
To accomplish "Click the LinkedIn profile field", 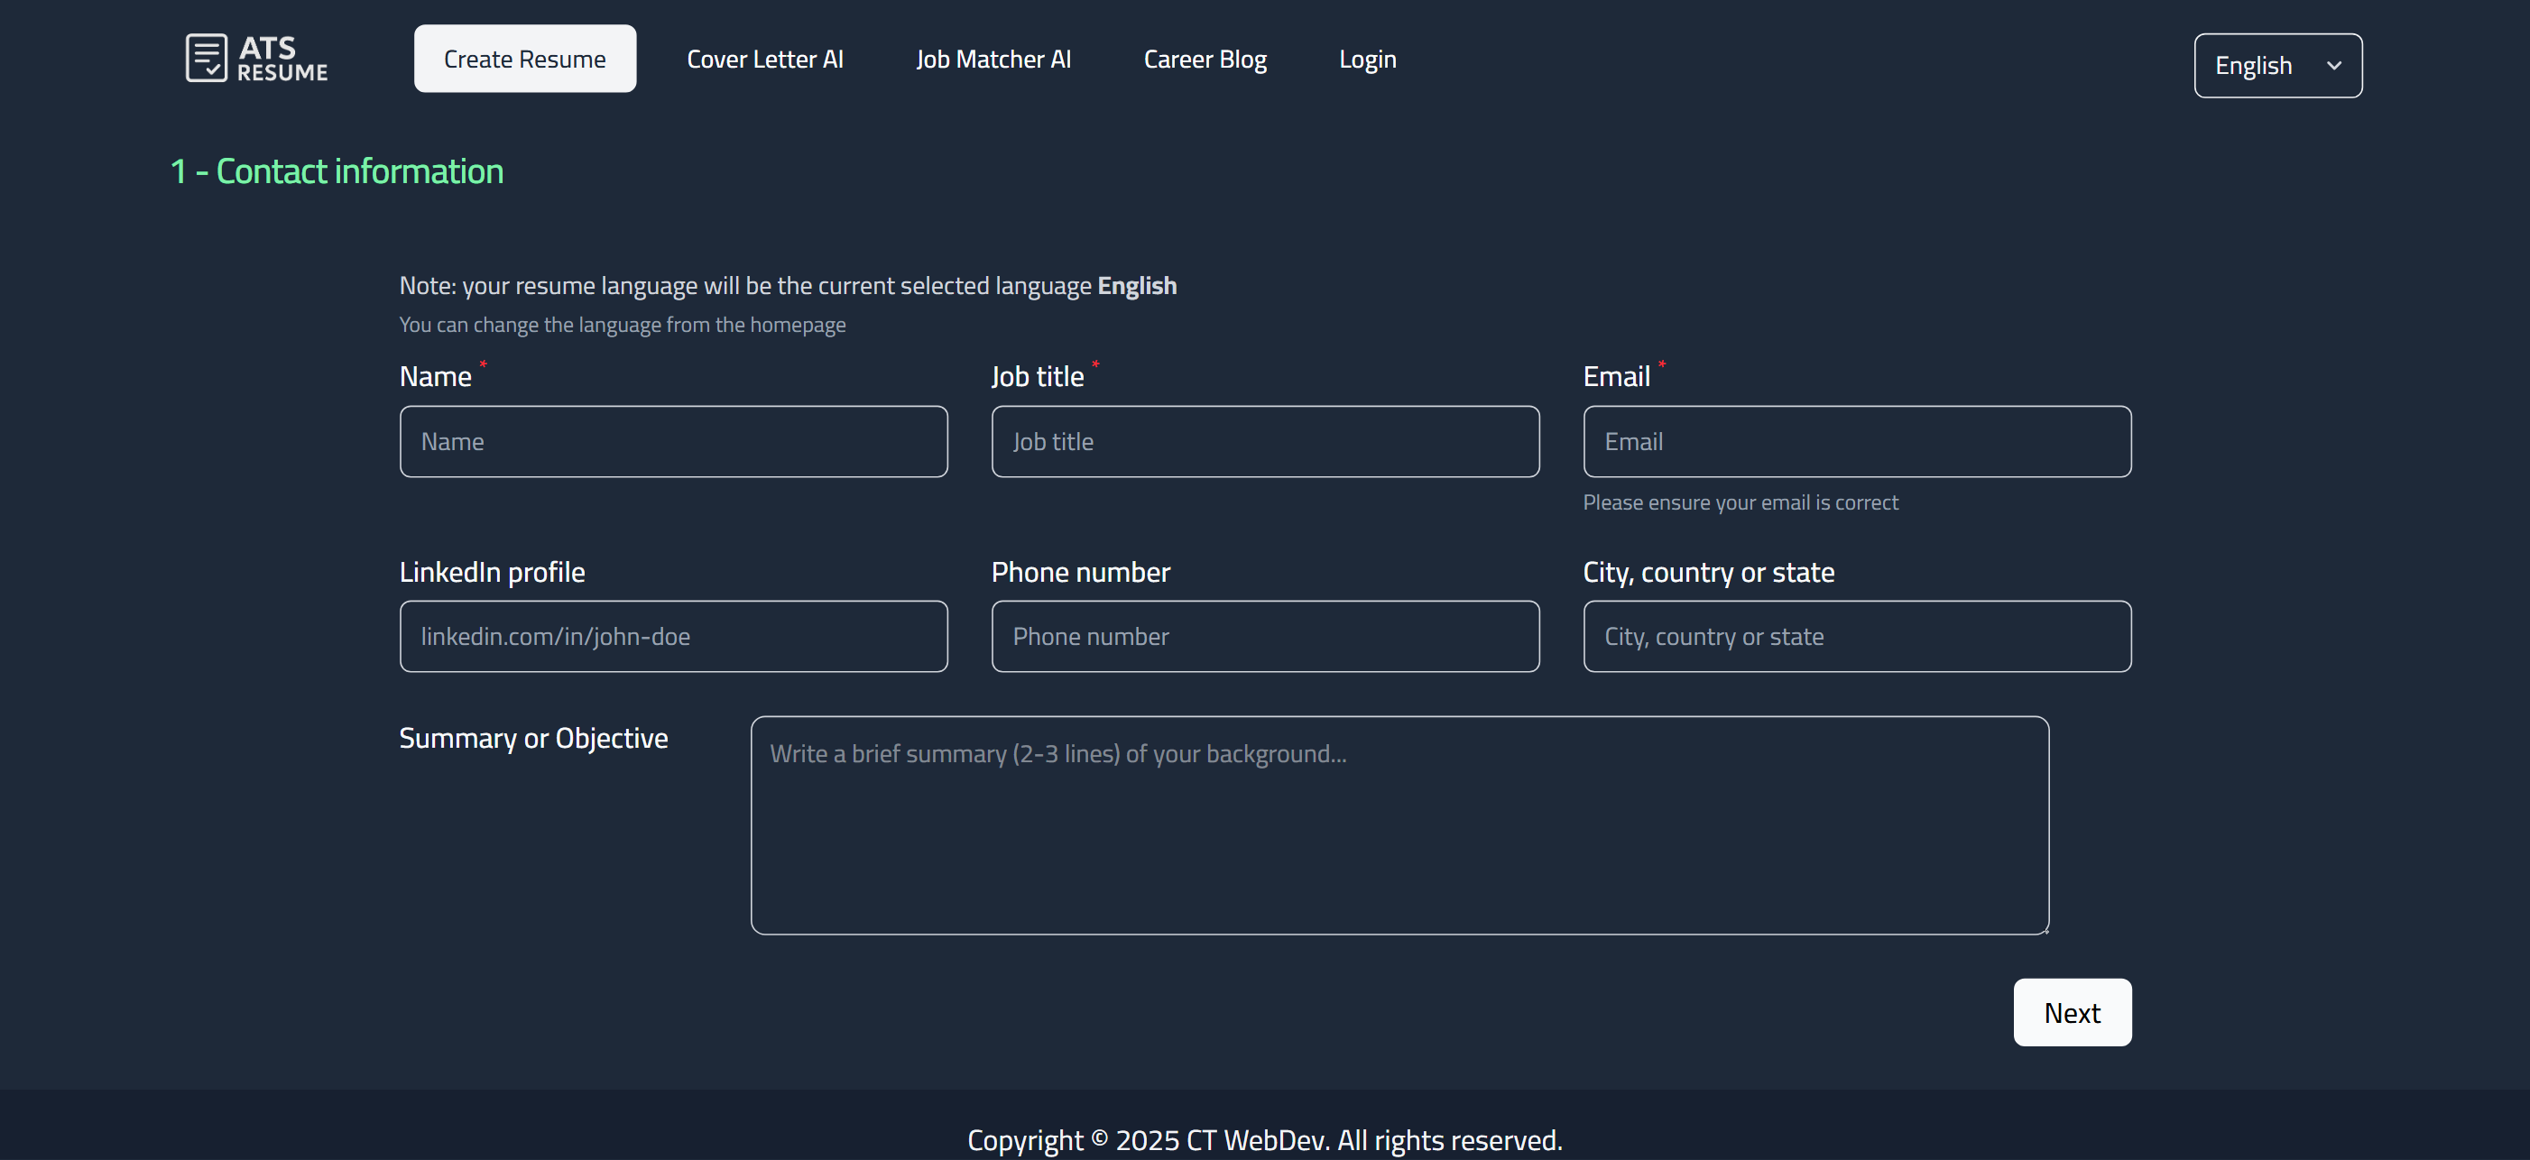I will click(673, 637).
